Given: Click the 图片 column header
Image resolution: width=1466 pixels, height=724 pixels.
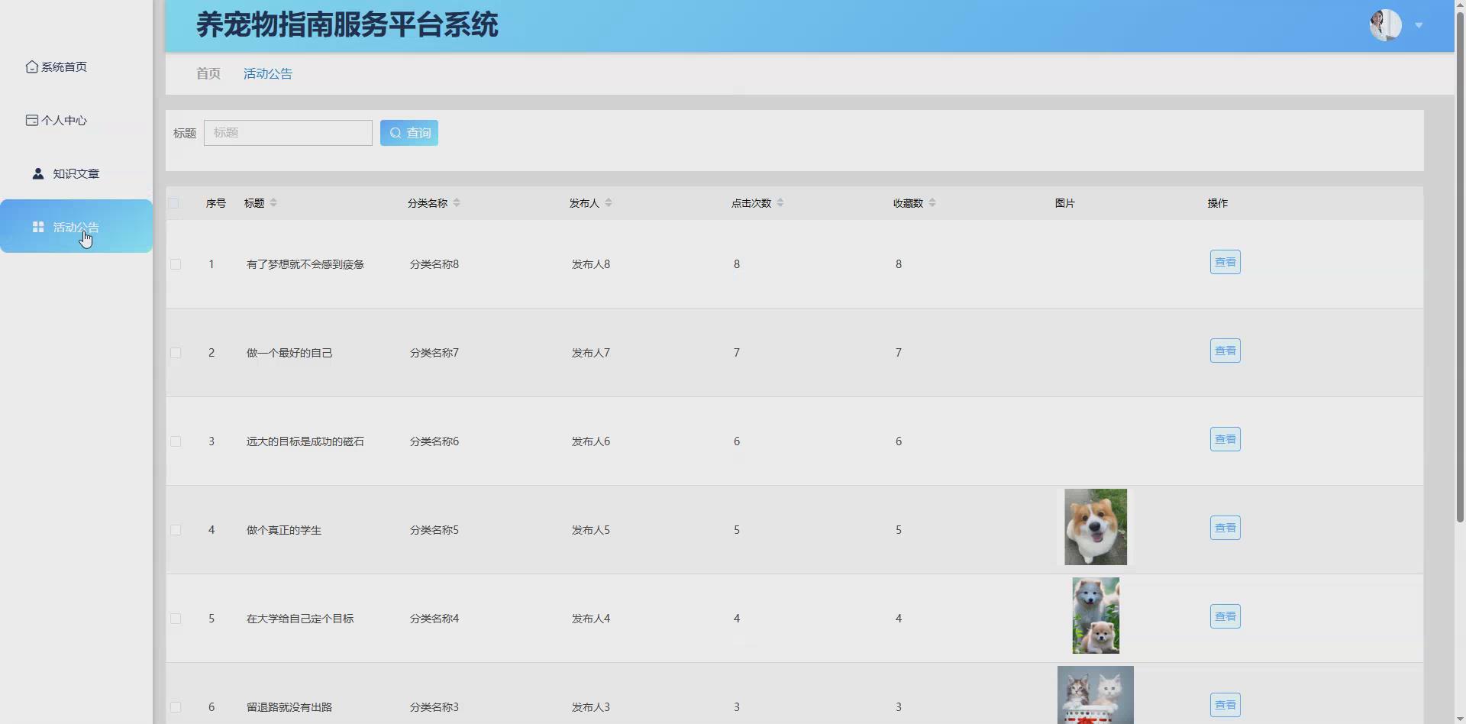Looking at the screenshot, I should pos(1065,203).
